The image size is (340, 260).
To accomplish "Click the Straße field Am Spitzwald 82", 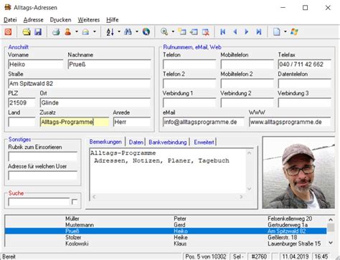I will point(80,84).
